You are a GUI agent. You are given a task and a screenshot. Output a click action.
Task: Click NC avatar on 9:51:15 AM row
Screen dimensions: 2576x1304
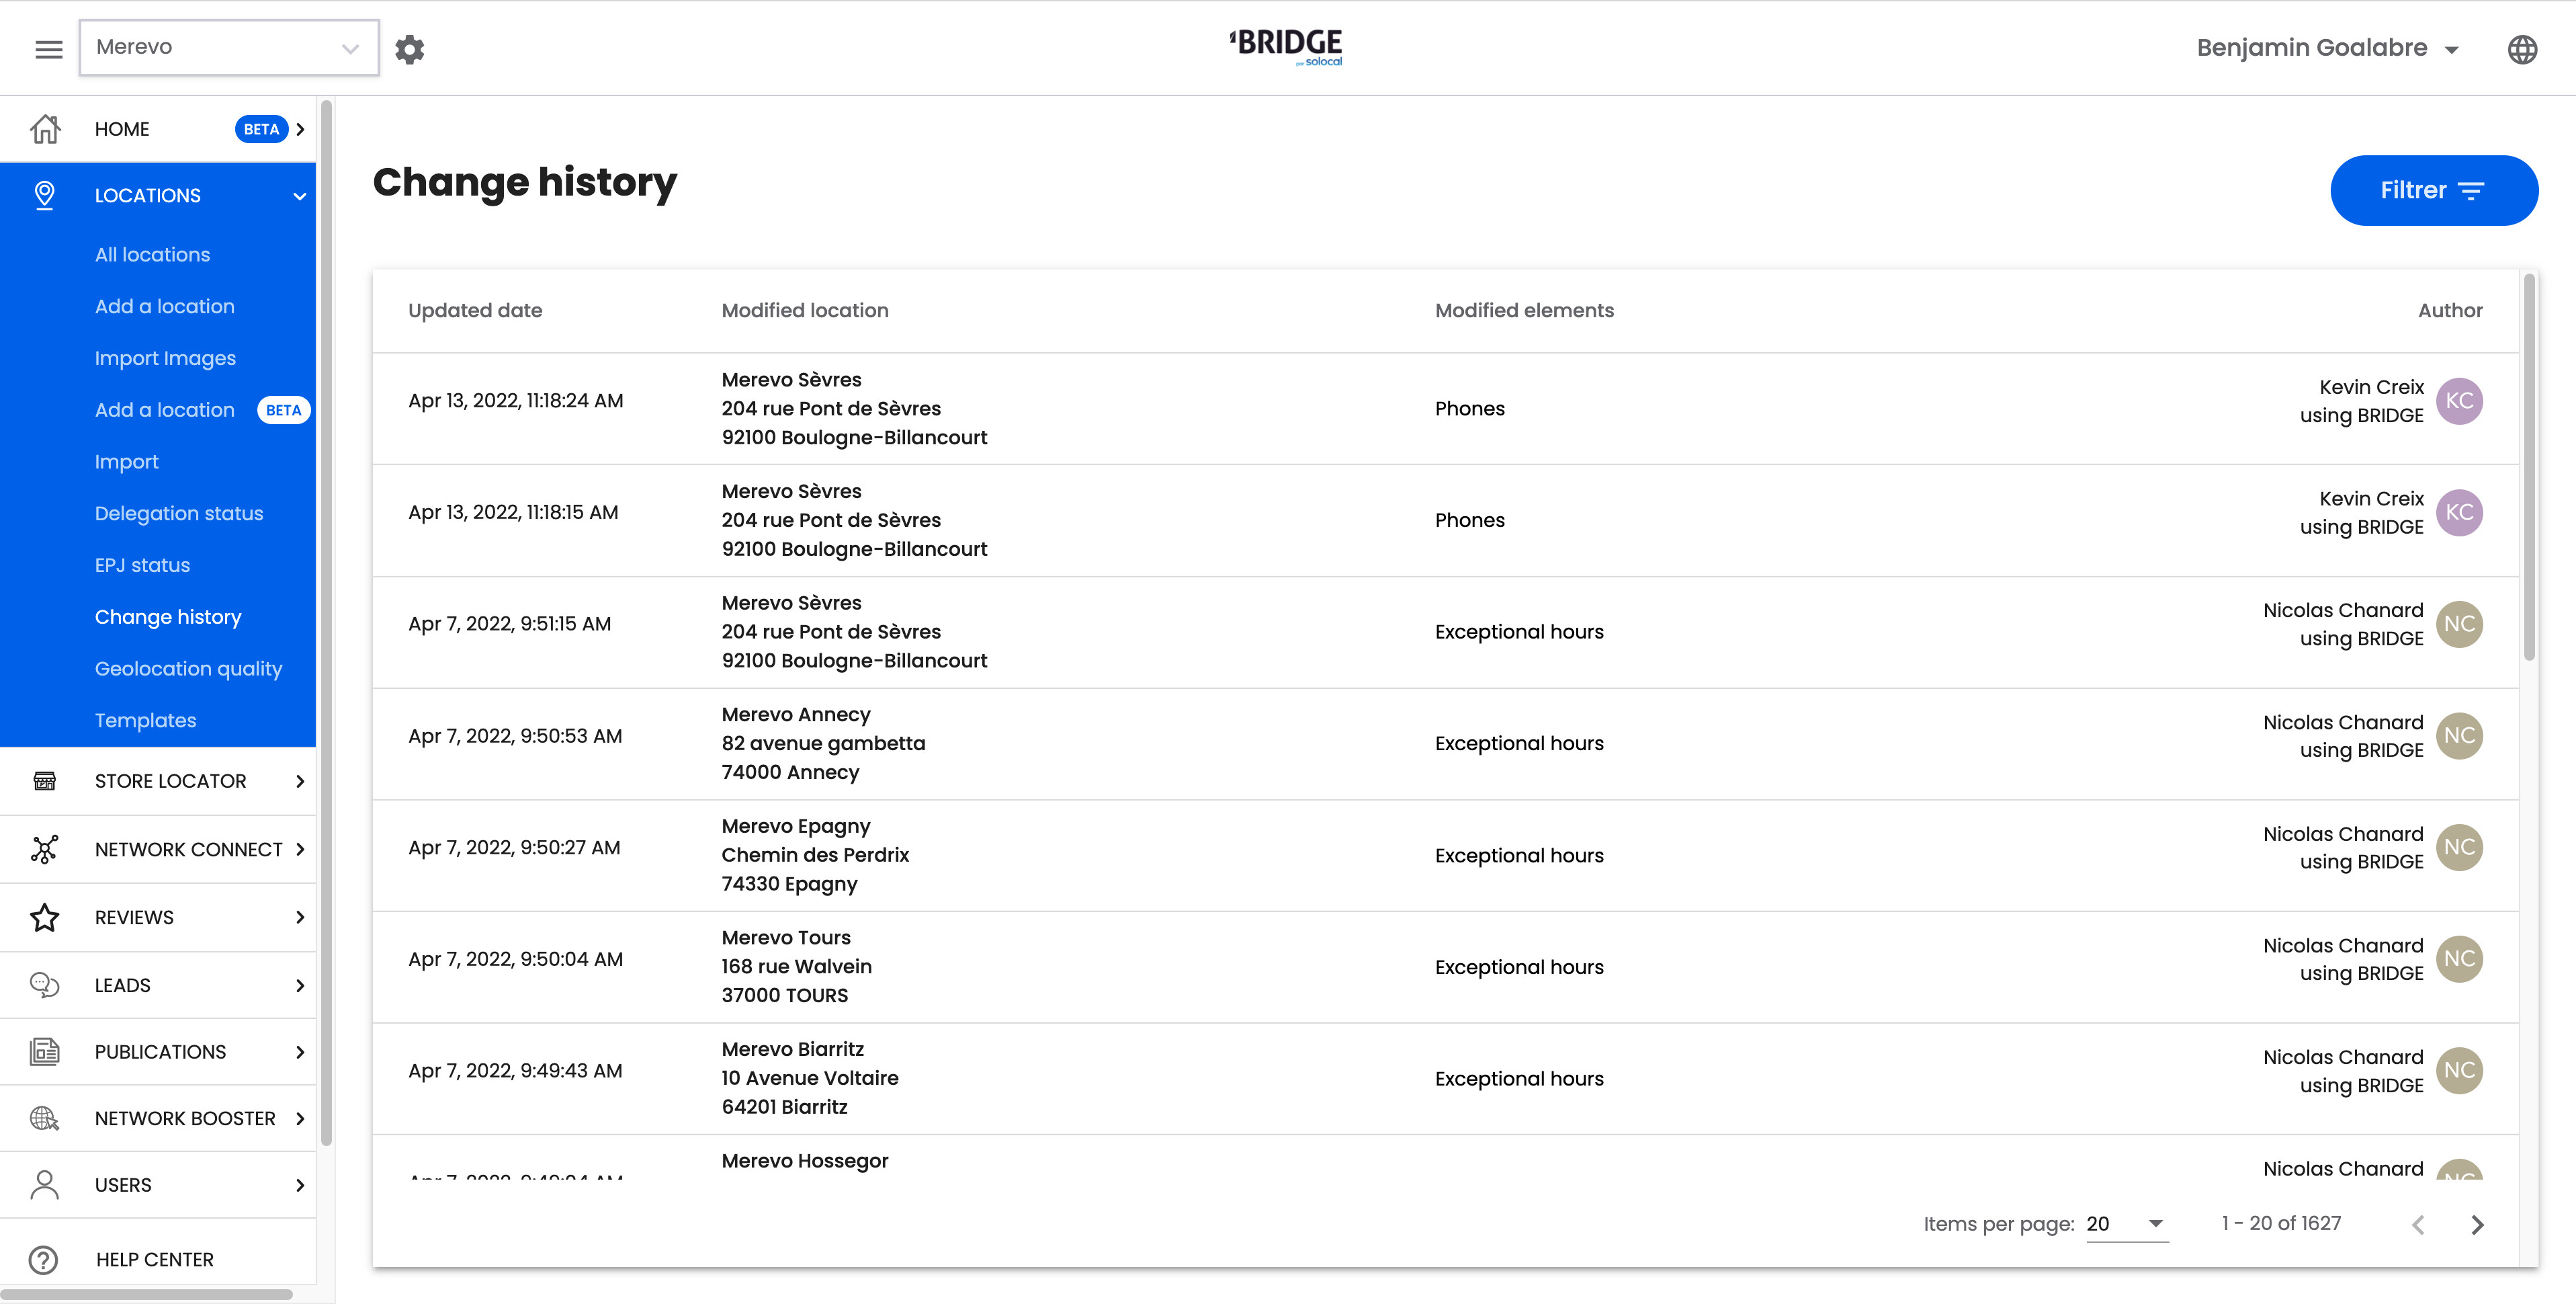tap(2459, 624)
